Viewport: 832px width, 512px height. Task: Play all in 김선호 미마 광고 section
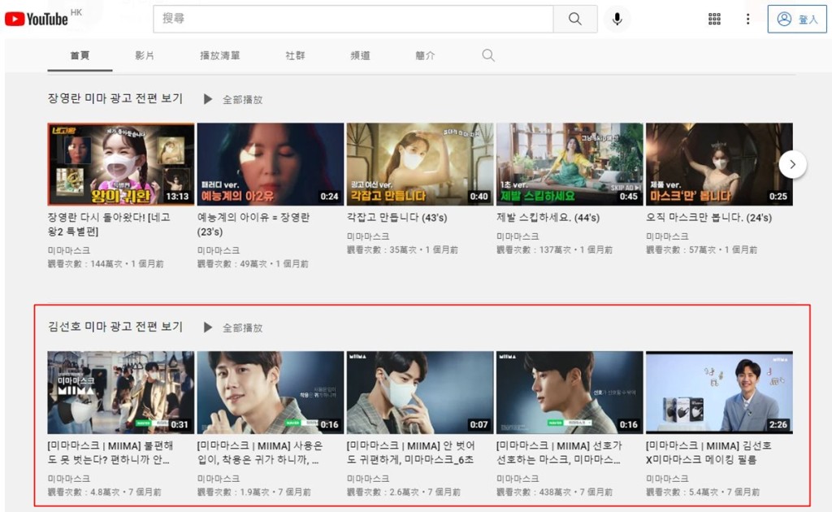(x=233, y=328)
